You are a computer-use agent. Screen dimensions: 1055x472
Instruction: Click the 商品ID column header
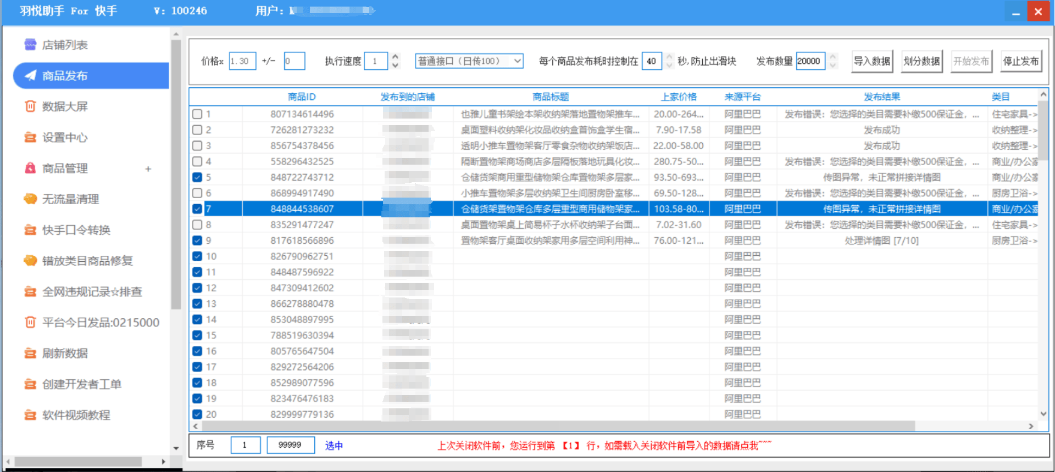(x=302, y=97)
